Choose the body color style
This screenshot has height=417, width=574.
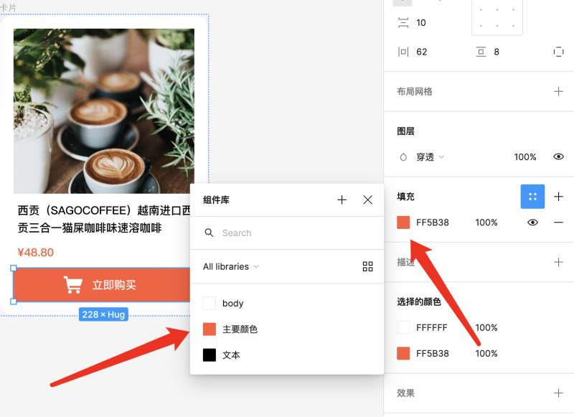232,304
